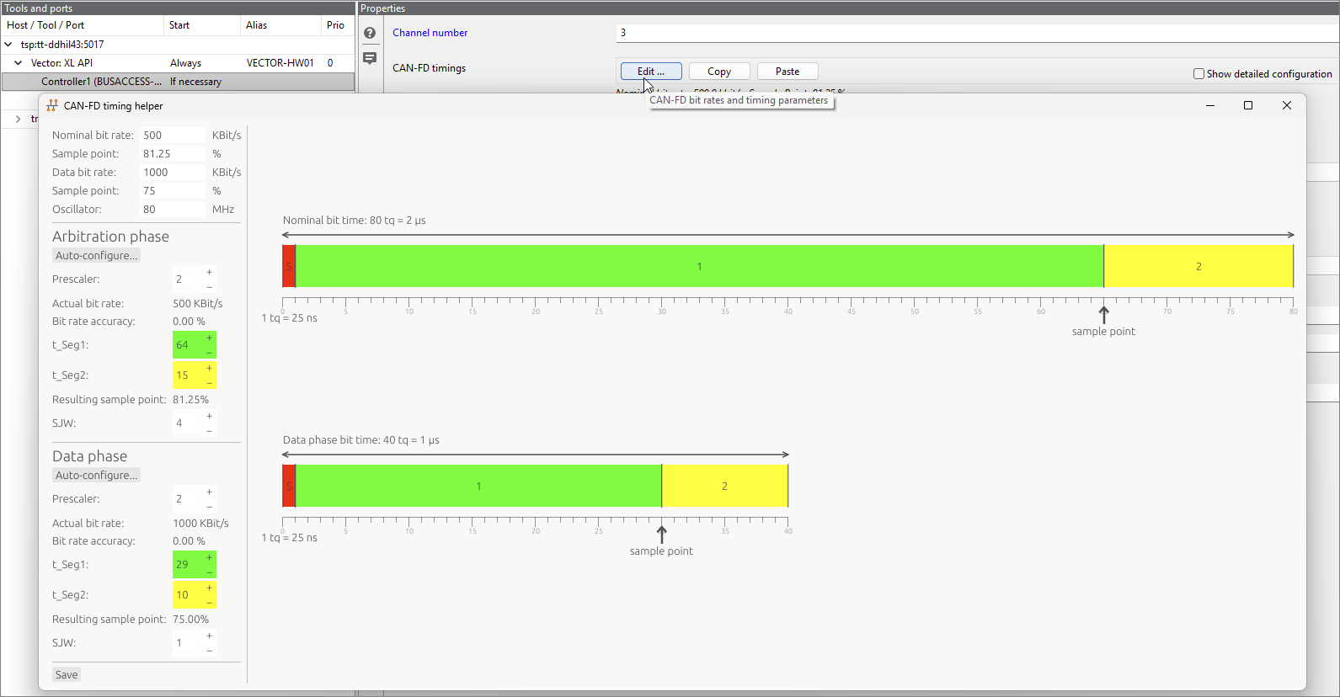1340x697 pixels.
Task: Click the Alias column header
Action: (x=257, y=25)
